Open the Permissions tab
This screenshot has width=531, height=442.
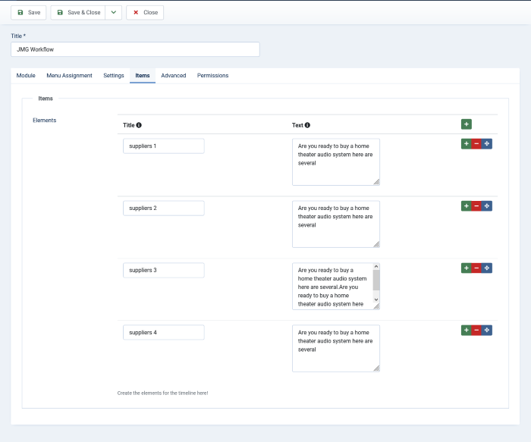point(212,76)
